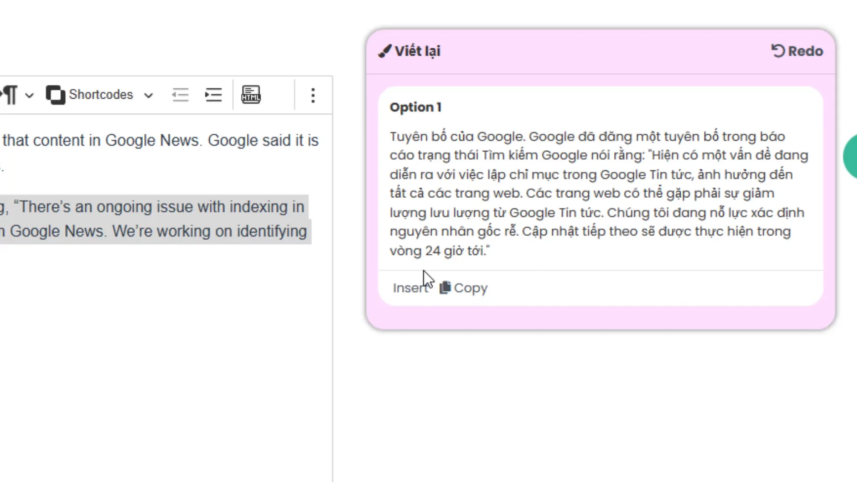The width and height of the screenshot is (857, 482).
Task: Click the green circular button at right edge
Action: [850, 157]
